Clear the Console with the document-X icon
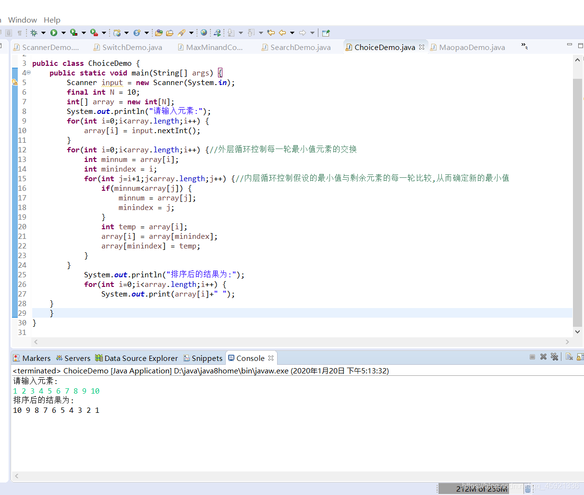584x495 pixels. 569,357
